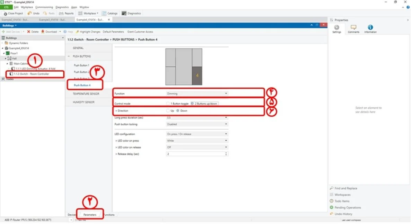Click the Add Devices plus icon
The image size is (411, 224).
pyautogui.click(x=3, y=32)
